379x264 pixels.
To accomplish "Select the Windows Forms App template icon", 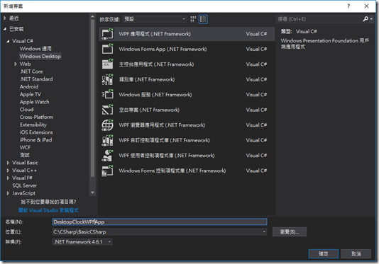I will 108,49.
